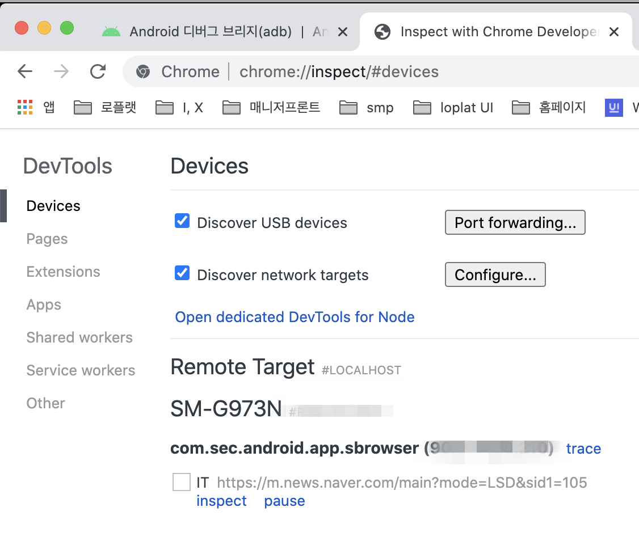
Task: Check the box beside the IT naver page
Action: point(182,482)
